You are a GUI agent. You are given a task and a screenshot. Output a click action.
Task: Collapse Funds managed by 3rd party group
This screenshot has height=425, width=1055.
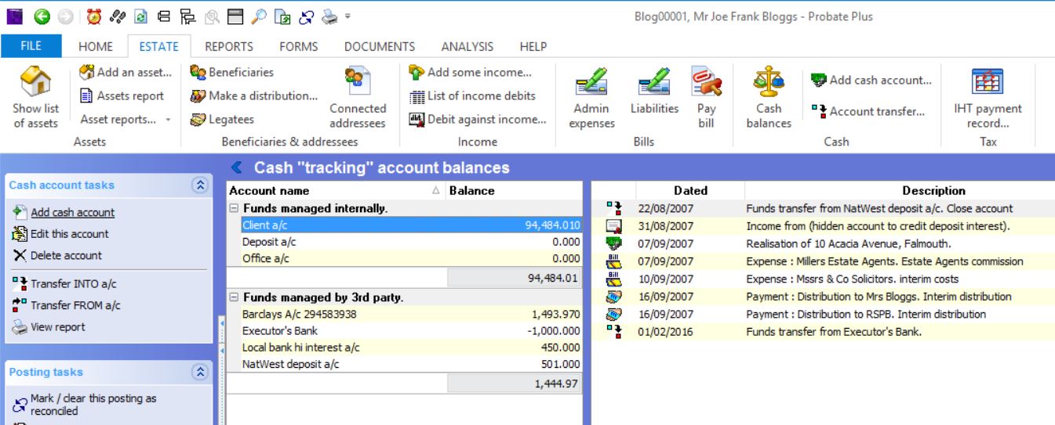tap(234, 298)
